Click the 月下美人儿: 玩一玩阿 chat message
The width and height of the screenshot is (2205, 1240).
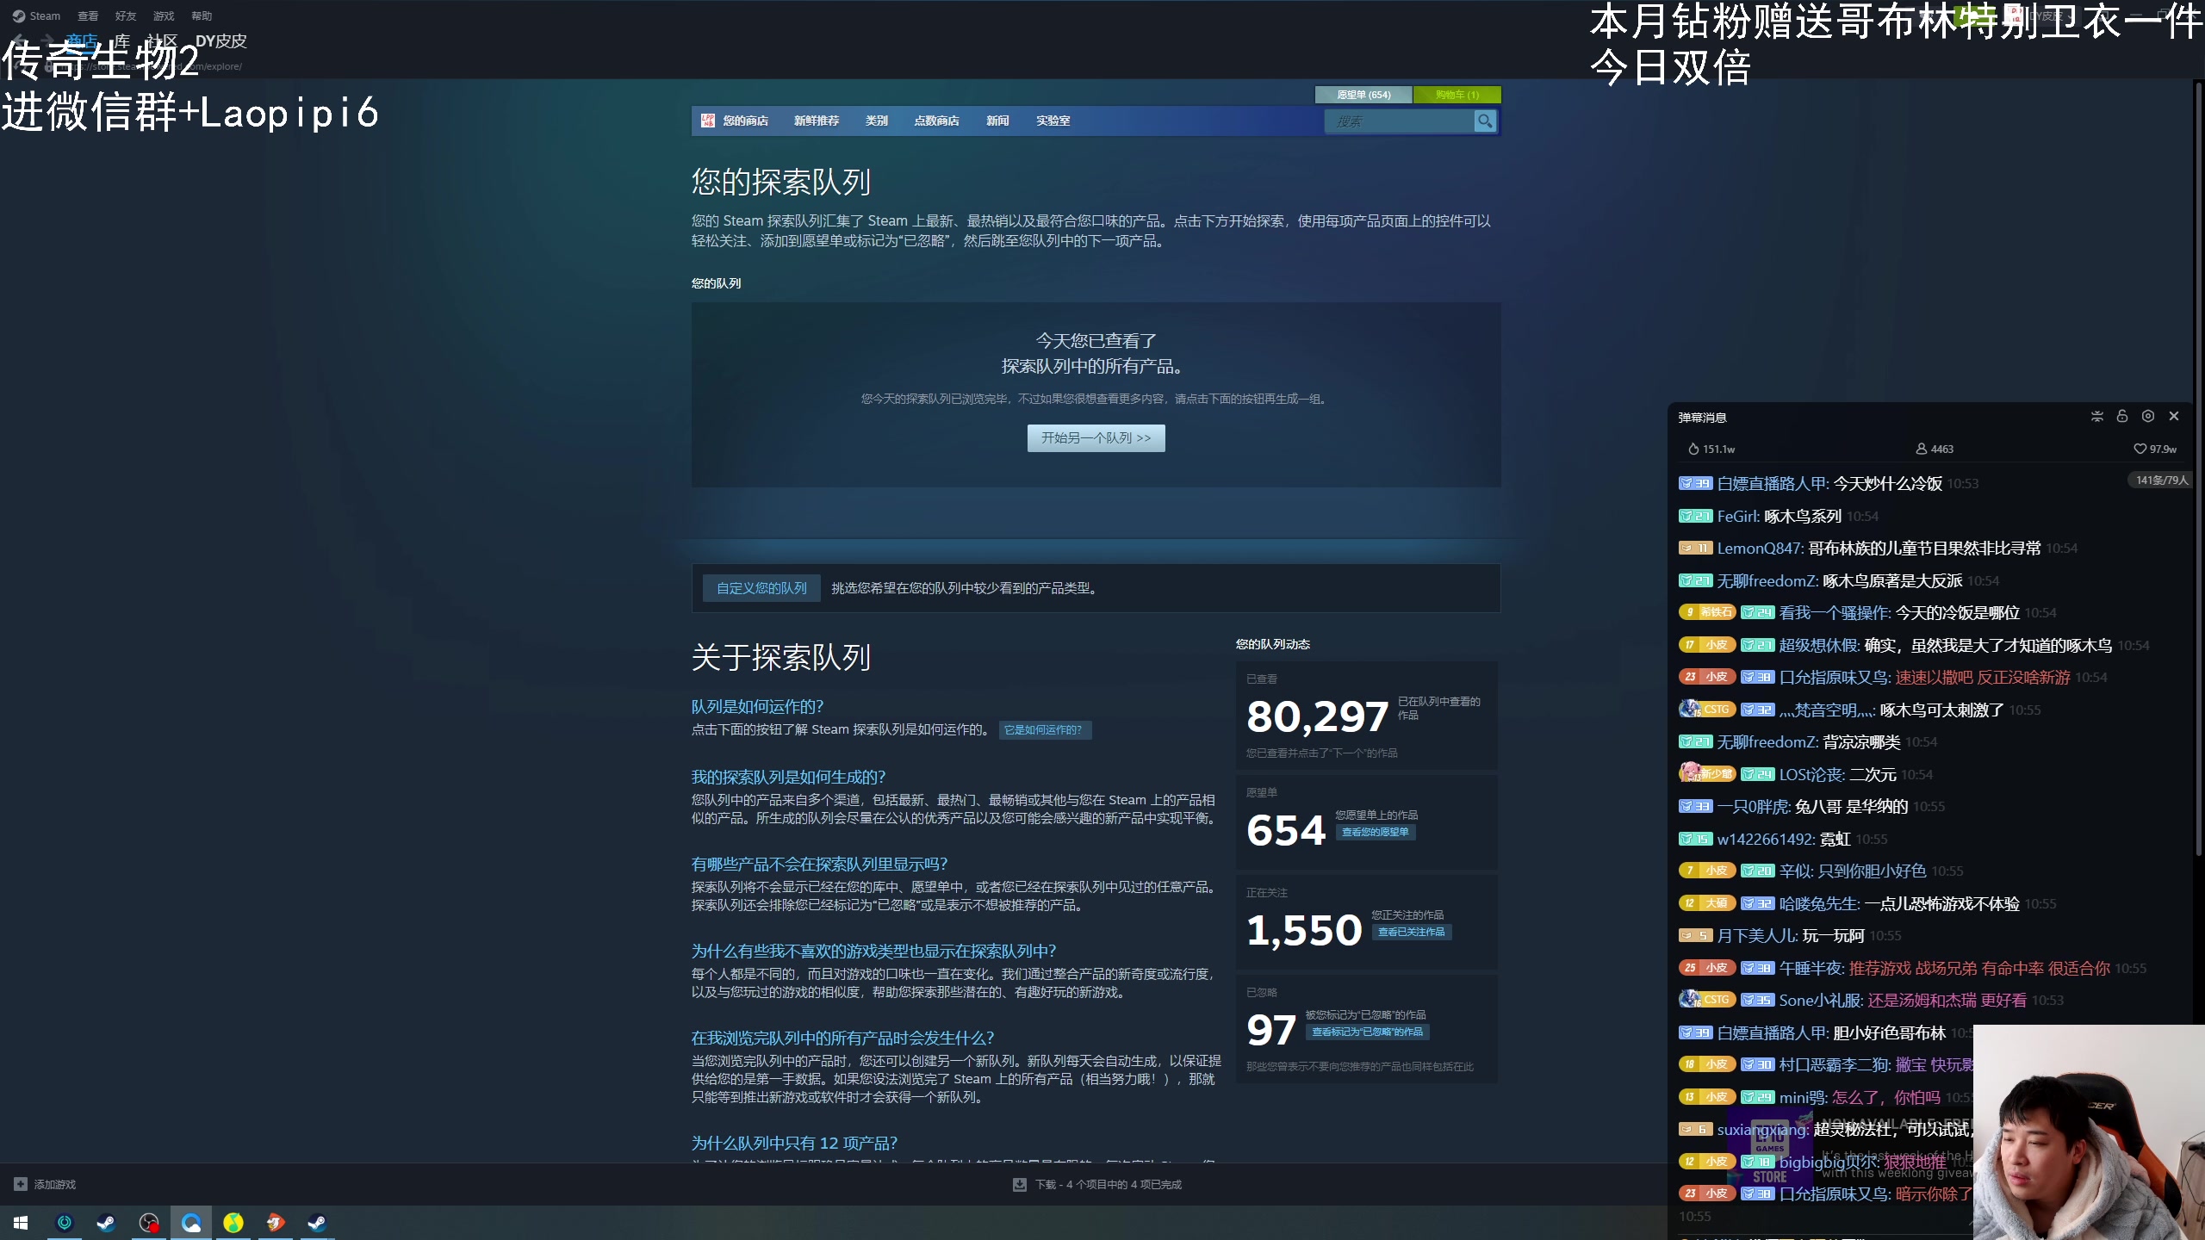point(1791,936)
